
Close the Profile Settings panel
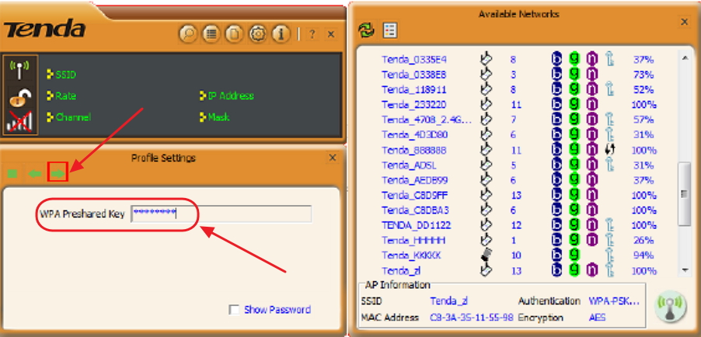pyautogui.click(x=332, y=158)
